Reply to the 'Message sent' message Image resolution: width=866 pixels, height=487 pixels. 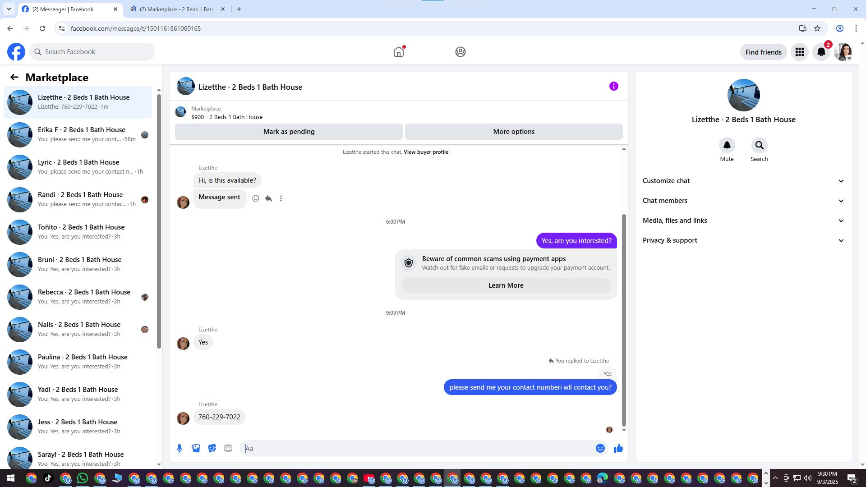[268, 198]
